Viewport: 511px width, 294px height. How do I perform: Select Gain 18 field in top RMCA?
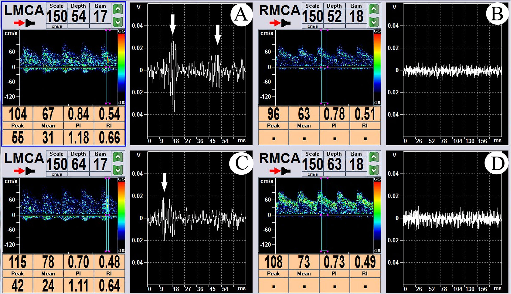[356, 16]
